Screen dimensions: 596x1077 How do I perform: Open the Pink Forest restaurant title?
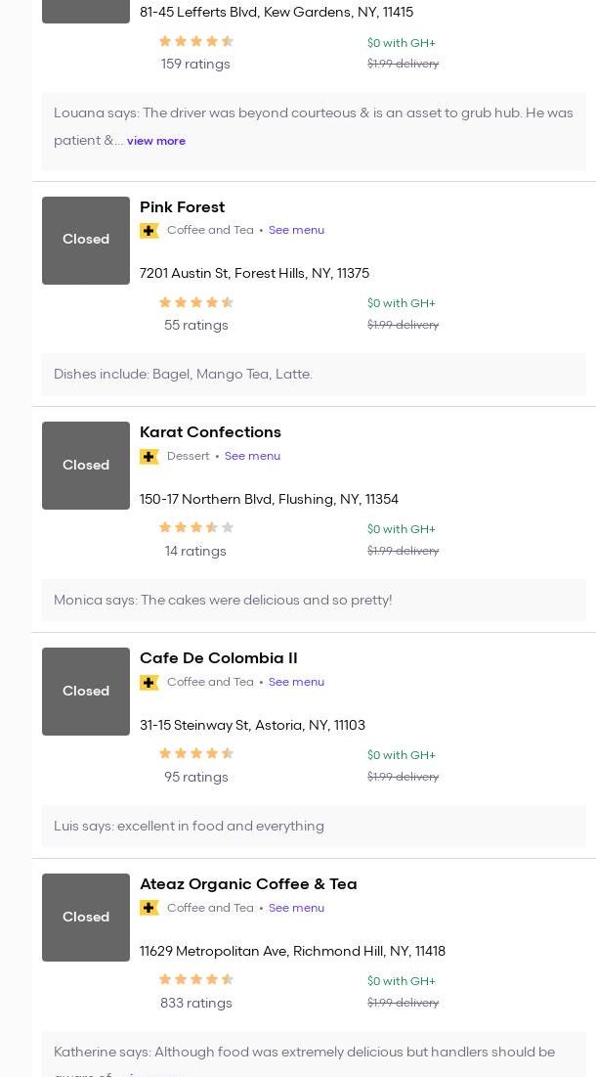[182, 207]
